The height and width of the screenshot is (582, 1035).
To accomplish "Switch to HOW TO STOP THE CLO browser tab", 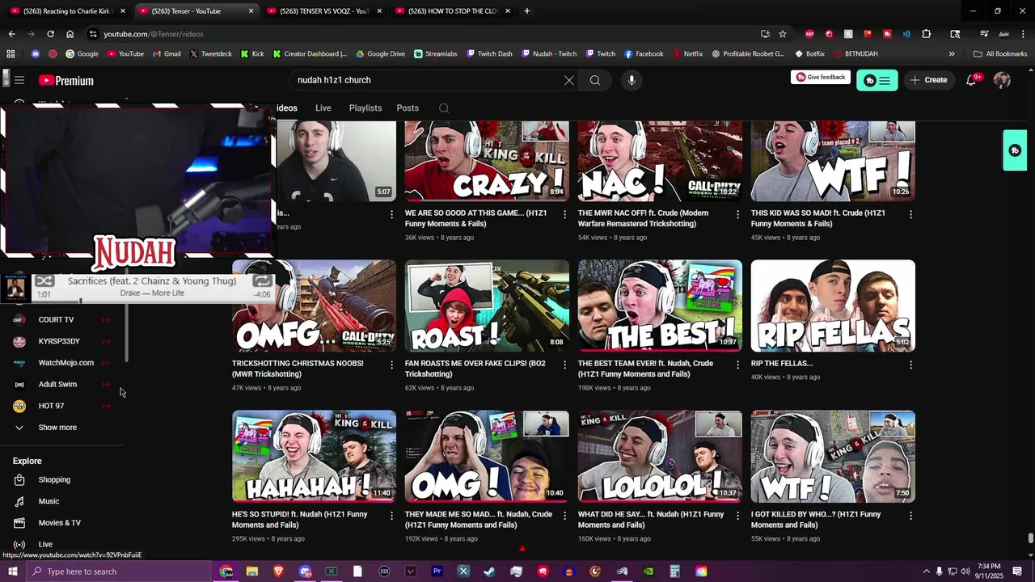I will (x=451, y=11).
